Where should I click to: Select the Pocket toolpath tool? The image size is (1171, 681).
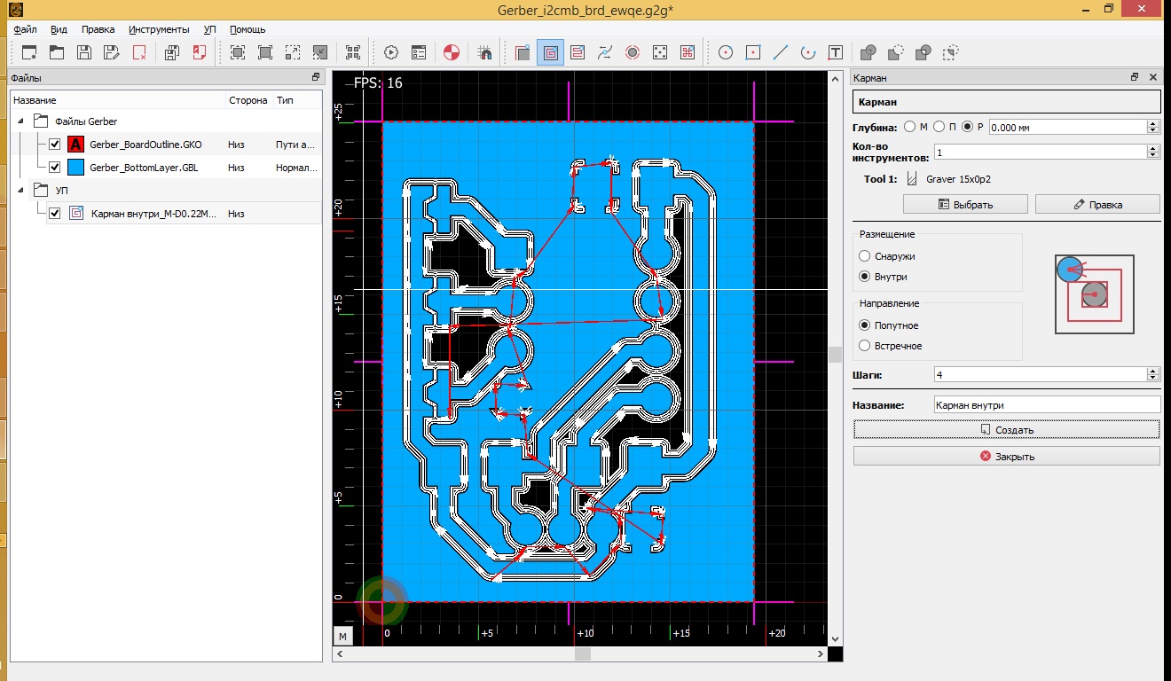click(x=550, y=52)
